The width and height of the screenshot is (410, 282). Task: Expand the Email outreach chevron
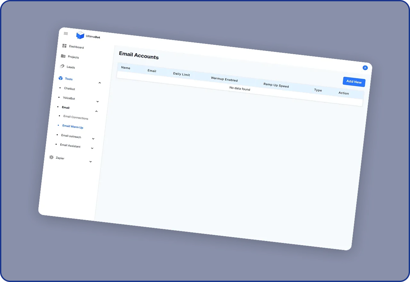click(x=93, y=139)
